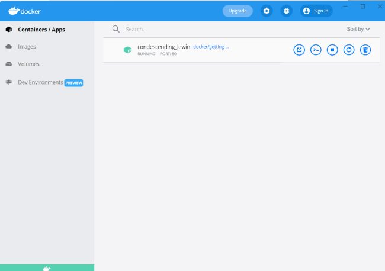
Task: Open the docker/getting-started image link
Action: 211,47
